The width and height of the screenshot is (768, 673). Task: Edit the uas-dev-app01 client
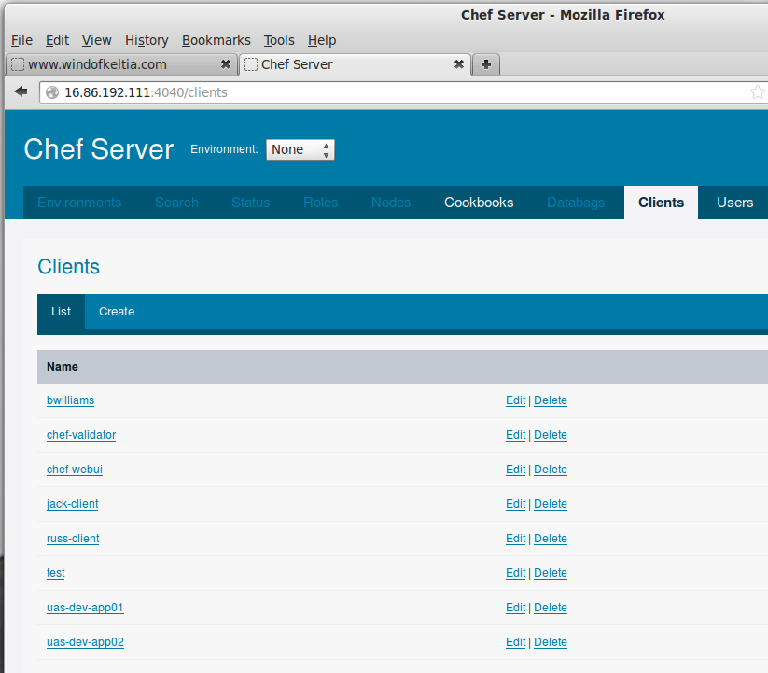[x=515, y=608]
